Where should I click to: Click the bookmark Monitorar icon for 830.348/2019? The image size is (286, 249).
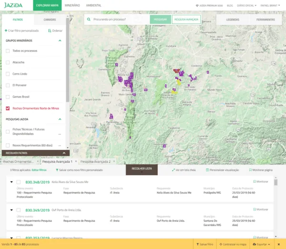point(254,181)
